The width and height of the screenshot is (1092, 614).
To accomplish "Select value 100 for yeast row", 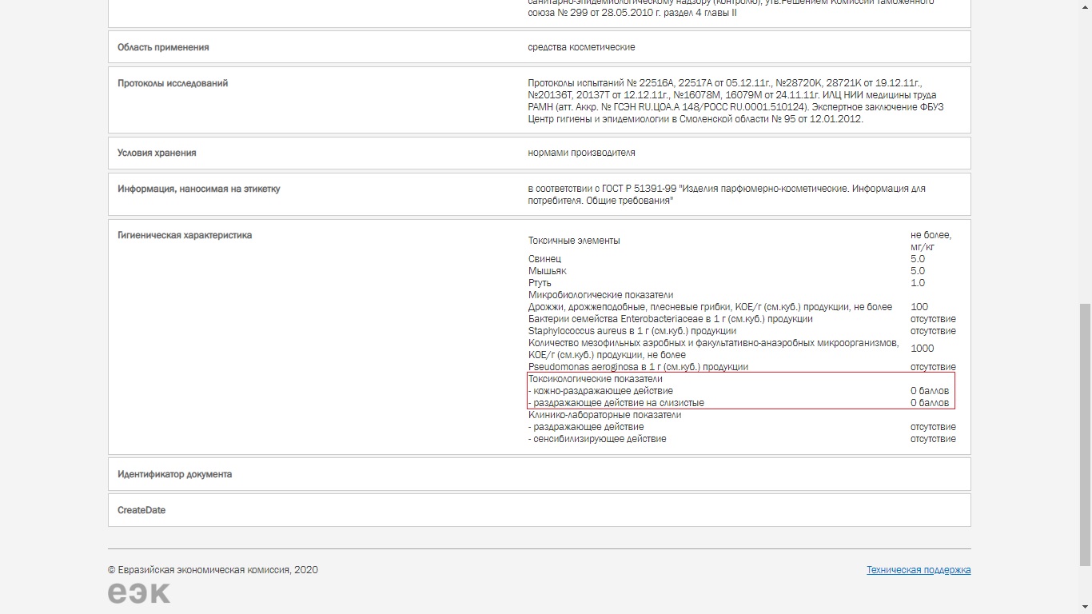I will 919,307.
